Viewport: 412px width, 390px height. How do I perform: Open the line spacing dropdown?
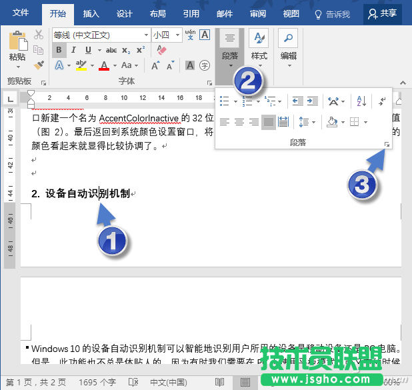click(x=305, y=122)
